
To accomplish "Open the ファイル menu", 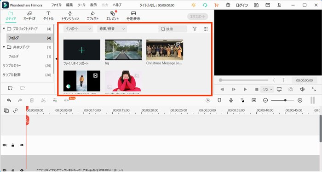I will pyautogui.click(x=56, y=5).
